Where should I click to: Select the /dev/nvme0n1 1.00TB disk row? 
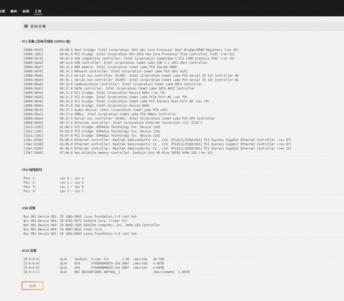[106, 272]
